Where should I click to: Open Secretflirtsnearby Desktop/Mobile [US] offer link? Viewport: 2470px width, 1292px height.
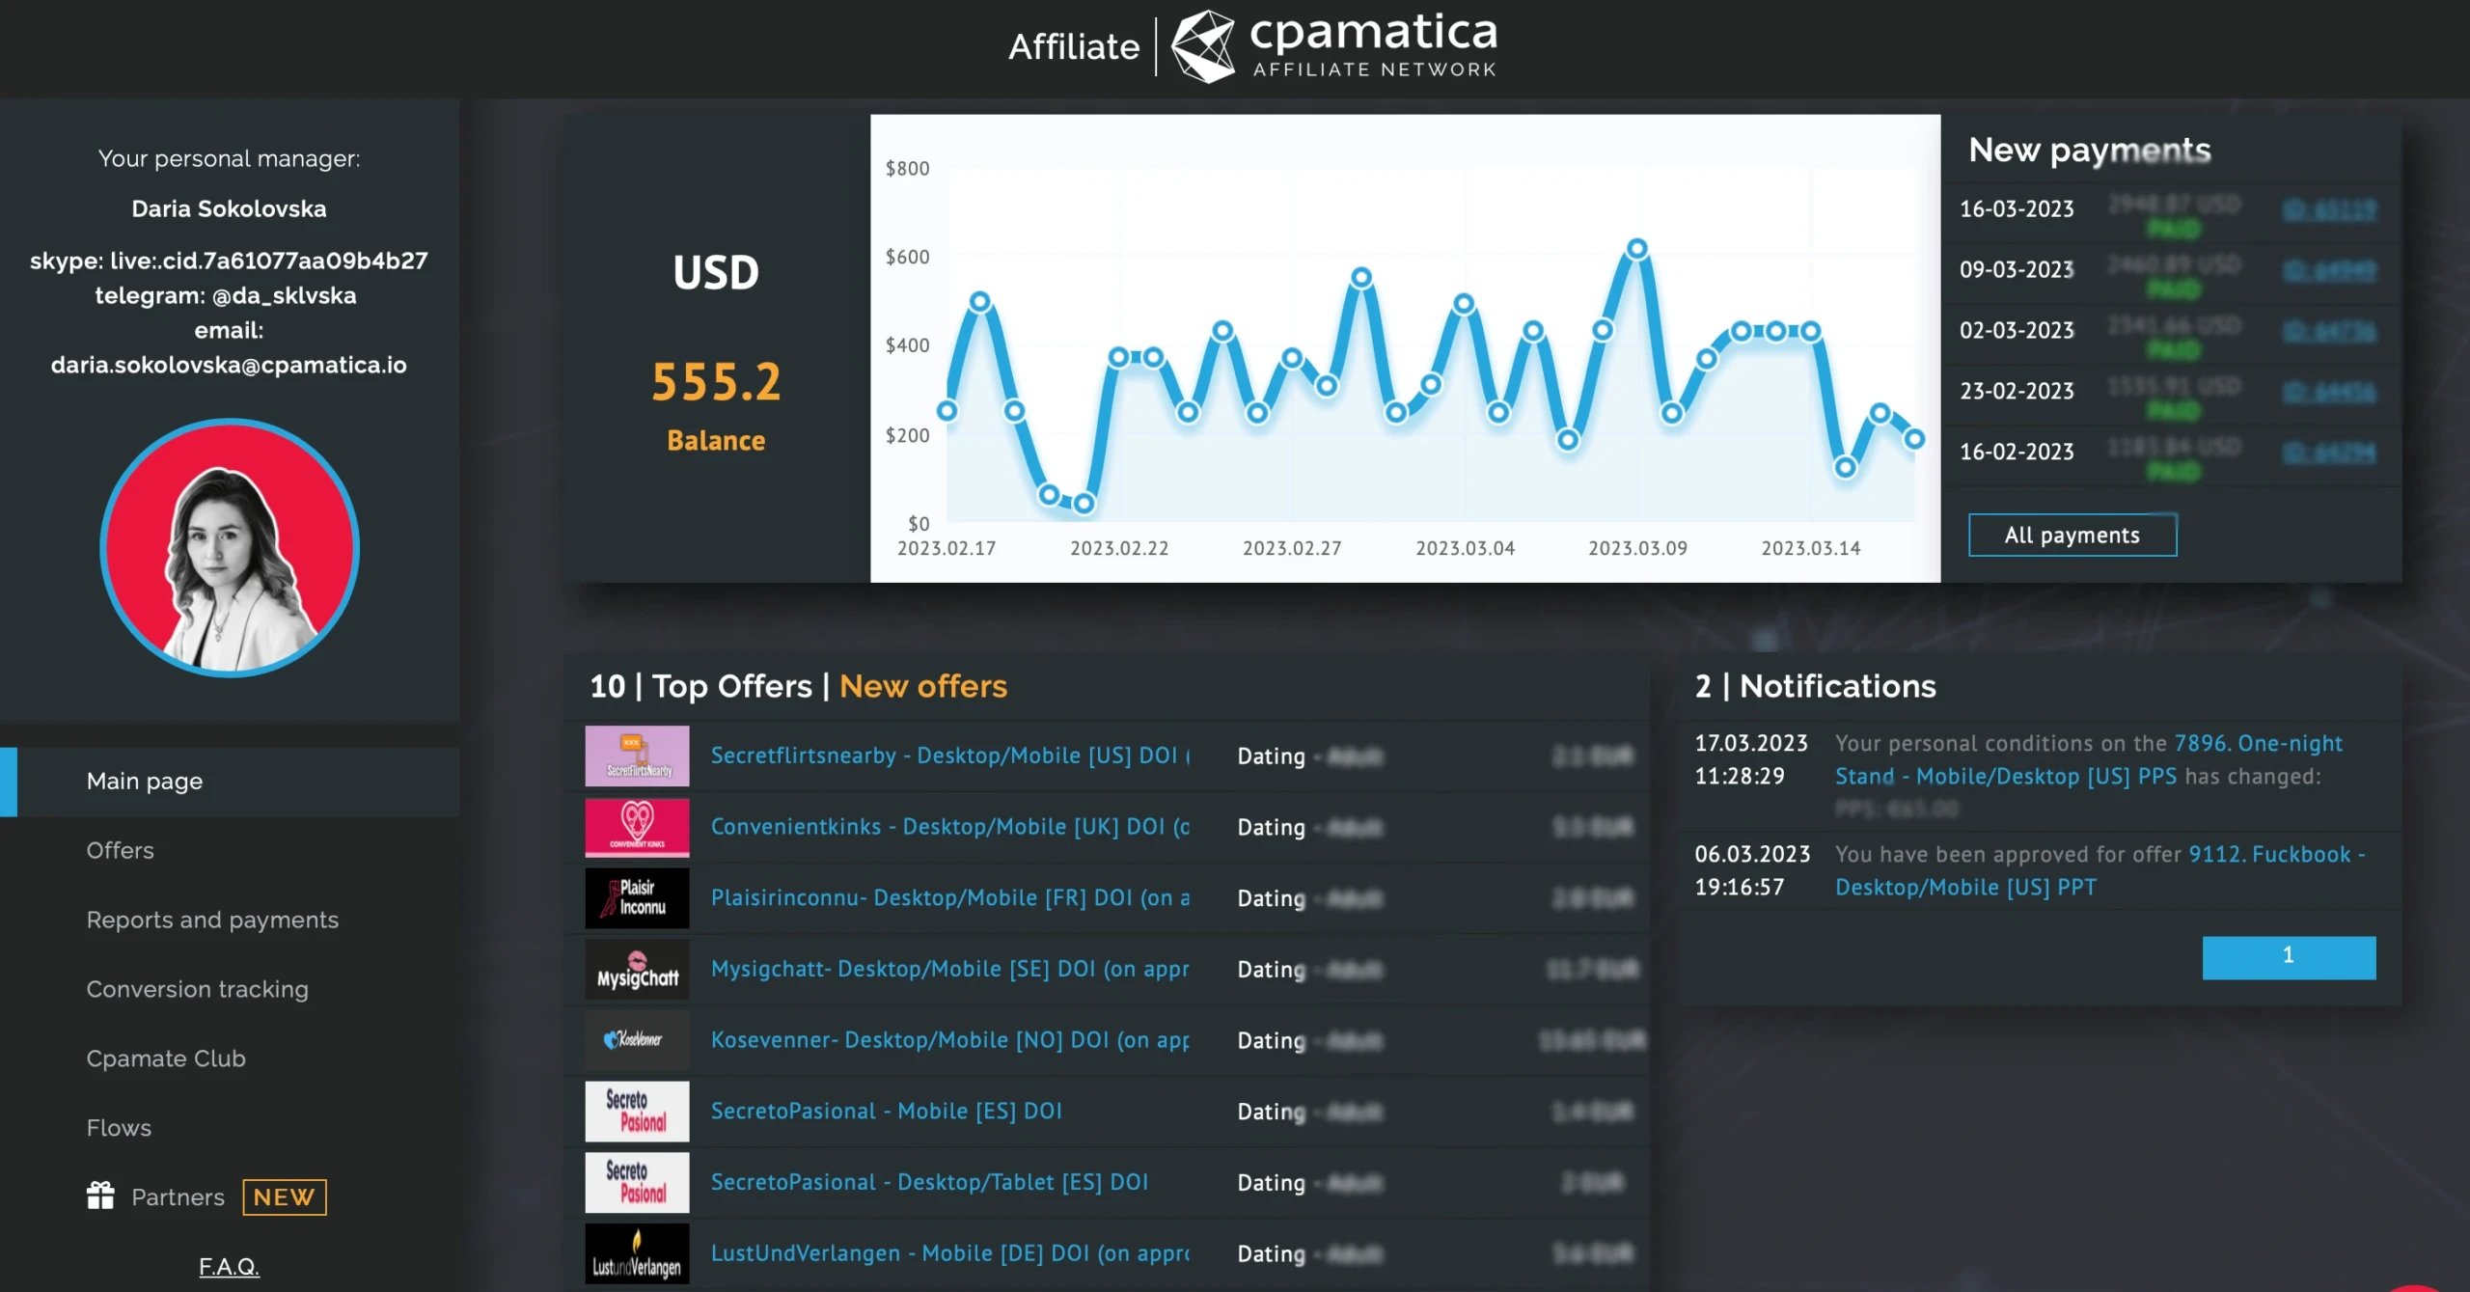(950, 756)
